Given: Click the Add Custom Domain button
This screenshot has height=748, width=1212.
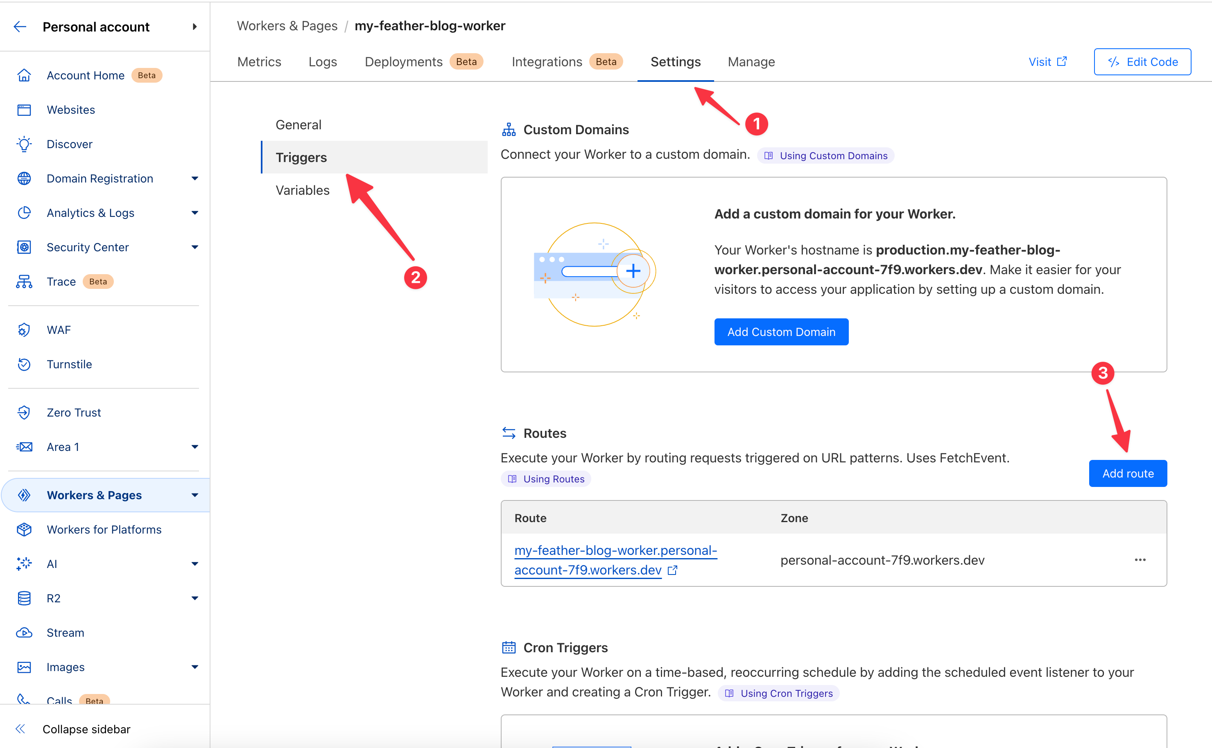Looking at the screenshot, I should pos(781,332).
